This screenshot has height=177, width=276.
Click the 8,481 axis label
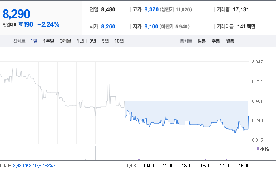click(257, 101)
